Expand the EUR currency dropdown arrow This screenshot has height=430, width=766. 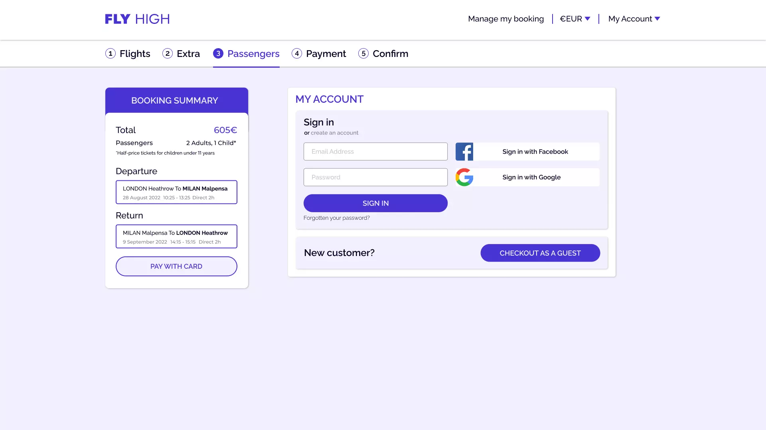587,19
